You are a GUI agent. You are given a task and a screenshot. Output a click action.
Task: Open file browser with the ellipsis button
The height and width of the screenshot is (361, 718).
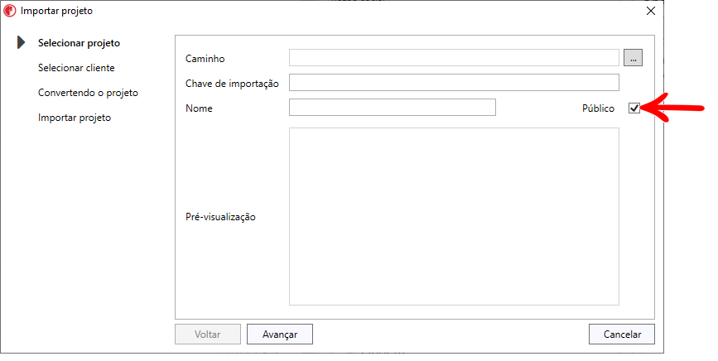tap(633, 58)
